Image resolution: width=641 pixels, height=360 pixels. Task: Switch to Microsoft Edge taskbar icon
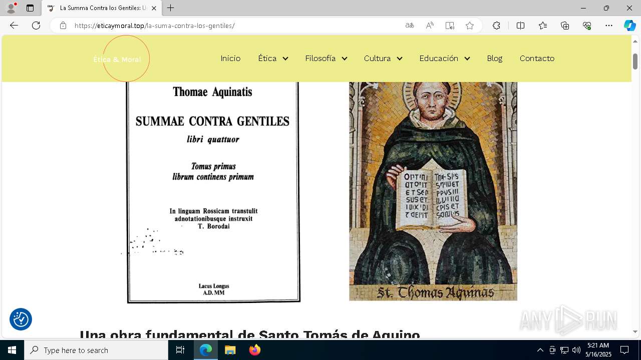pos(206,350)
